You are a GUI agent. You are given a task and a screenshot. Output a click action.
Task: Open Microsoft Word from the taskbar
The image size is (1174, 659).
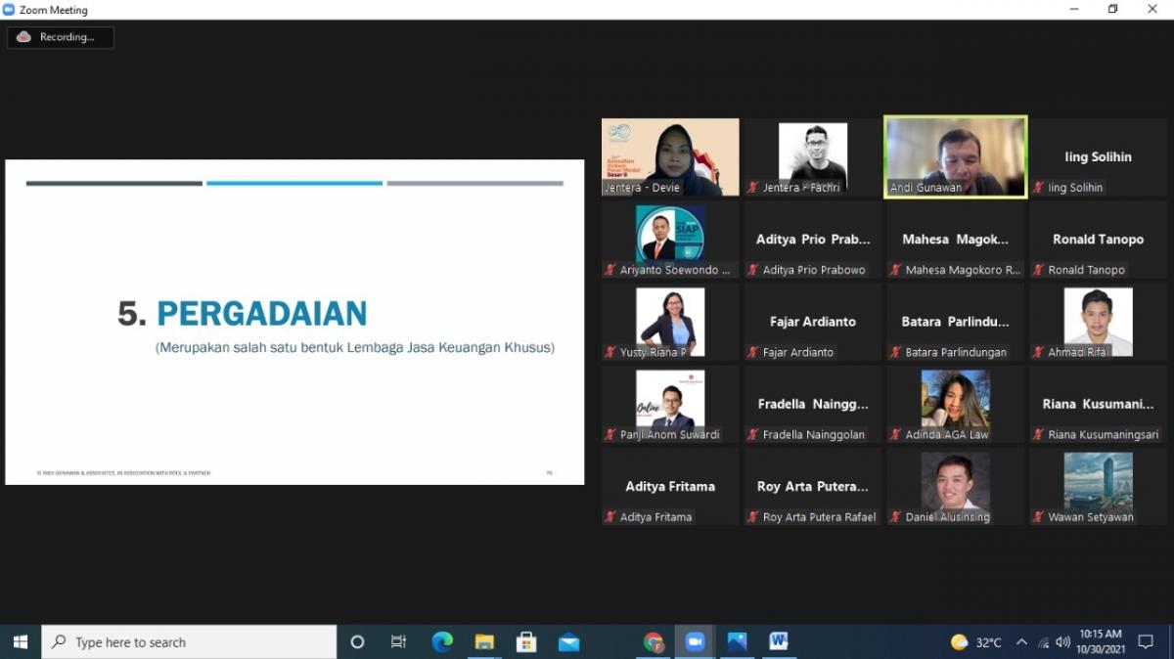pyautogui.click(x=779, y=641)
